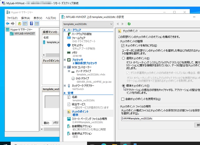Open the template_ws2022dtc VM dropdown
The width and height of the screenshot is (200, 145).
[x=88, y=24]
